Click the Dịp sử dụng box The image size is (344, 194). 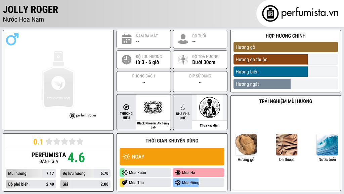point(200,82)
